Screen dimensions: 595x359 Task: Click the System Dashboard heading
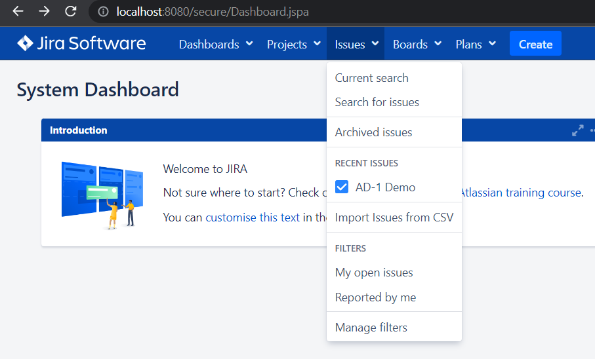[98, 90]
